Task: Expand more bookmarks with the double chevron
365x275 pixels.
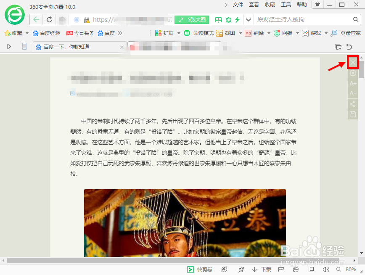Action: tap(120, 33)
